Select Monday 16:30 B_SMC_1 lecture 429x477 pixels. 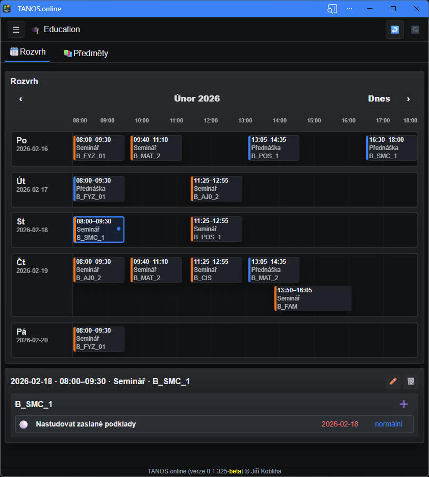[x=391, y=148]
